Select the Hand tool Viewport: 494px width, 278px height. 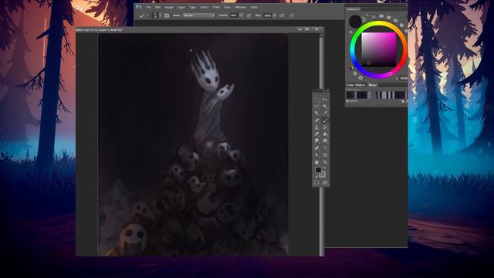click(316, 162)
